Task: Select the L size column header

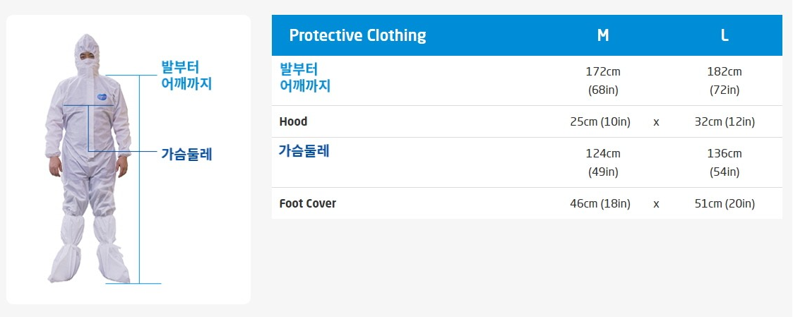Action: (x=725, y=35)
